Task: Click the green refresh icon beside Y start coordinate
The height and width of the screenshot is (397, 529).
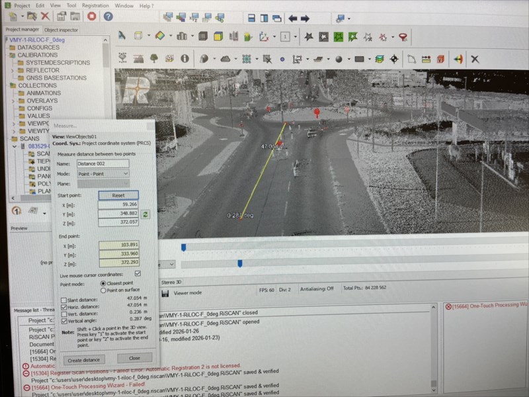Action: 145,214
